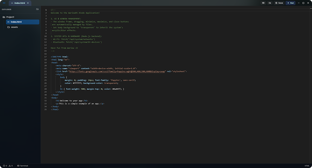Viewport: 312px width, 168px height.
Task: Click line number 1 in the gutter
Action: [x=46, y=10]
